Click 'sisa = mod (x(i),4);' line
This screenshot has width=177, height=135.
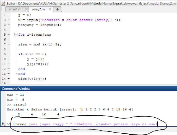tap(40, 44)
